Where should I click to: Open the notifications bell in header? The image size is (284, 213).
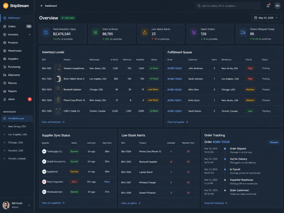point(268,6)
